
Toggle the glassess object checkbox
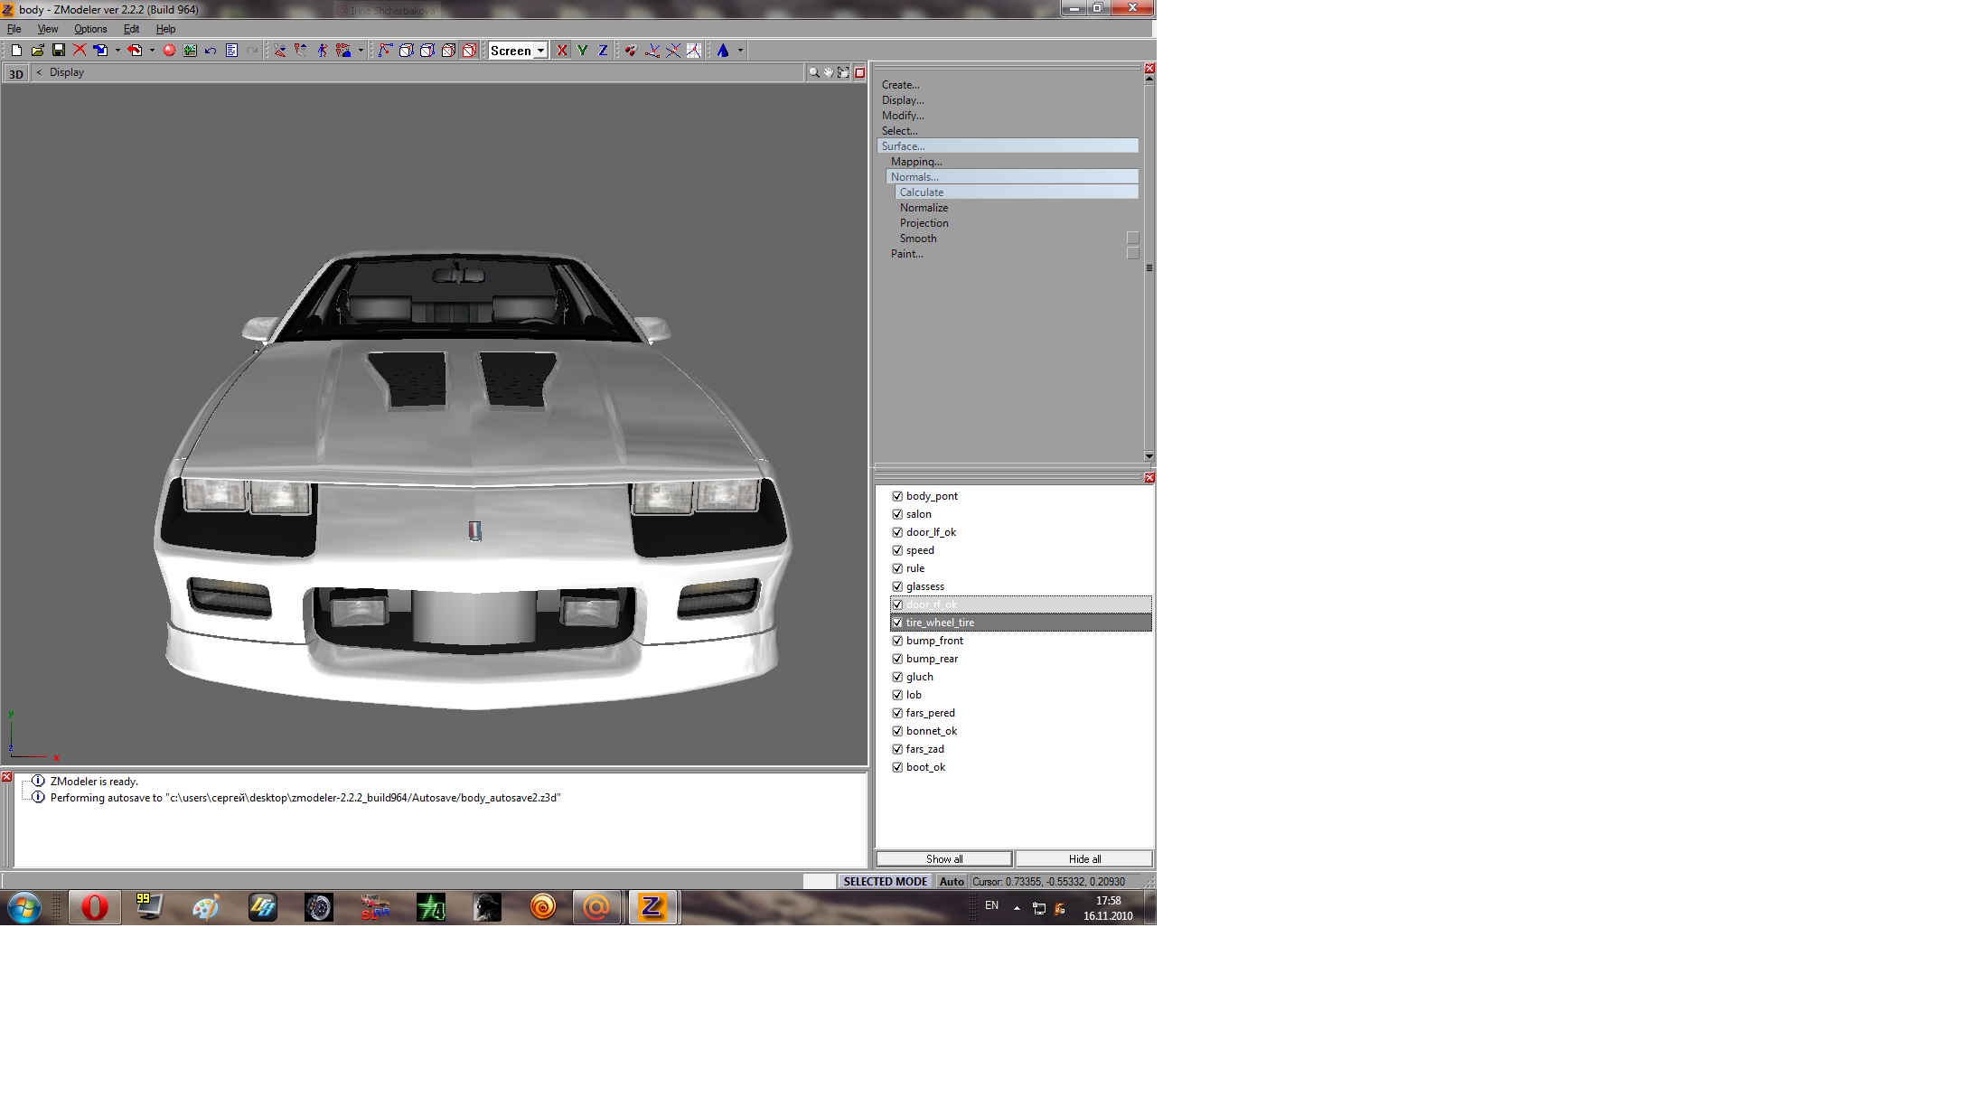(x=897, y=586)
